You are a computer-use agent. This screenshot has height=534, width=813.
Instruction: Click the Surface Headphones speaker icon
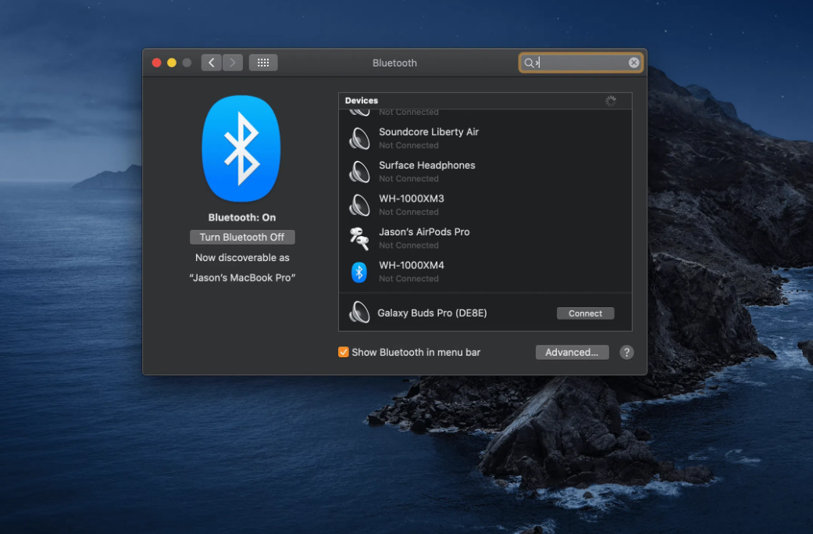pyautogui.click(x=359, y=172)
